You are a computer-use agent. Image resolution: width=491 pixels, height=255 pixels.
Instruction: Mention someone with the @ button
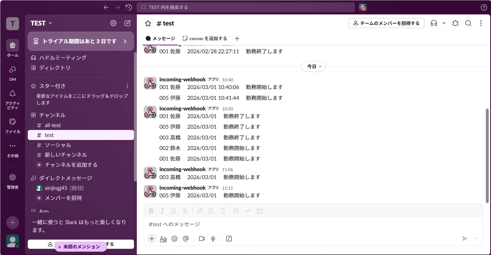click(186, 239)
